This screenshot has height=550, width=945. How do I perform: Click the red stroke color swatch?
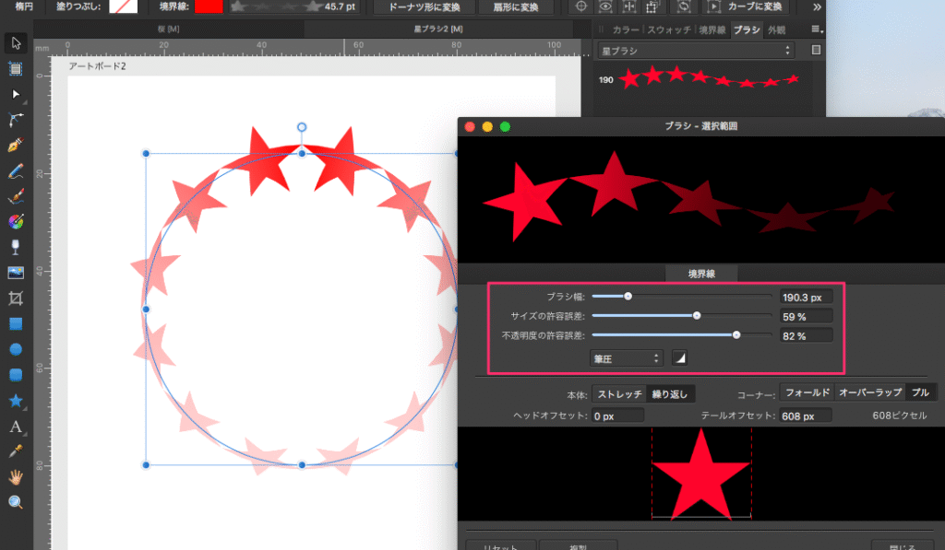tap(209, 6)
